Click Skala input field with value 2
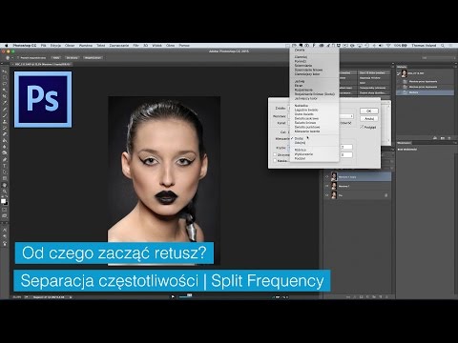This screenshot has width=458, height=343. pos(346,147)
